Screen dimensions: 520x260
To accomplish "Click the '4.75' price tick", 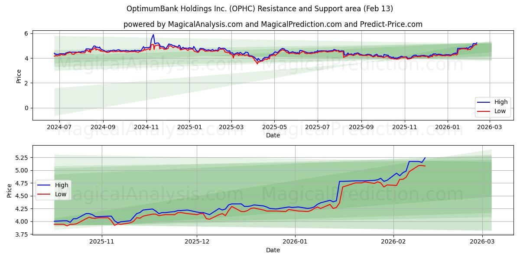I will (x=22, y=183).
